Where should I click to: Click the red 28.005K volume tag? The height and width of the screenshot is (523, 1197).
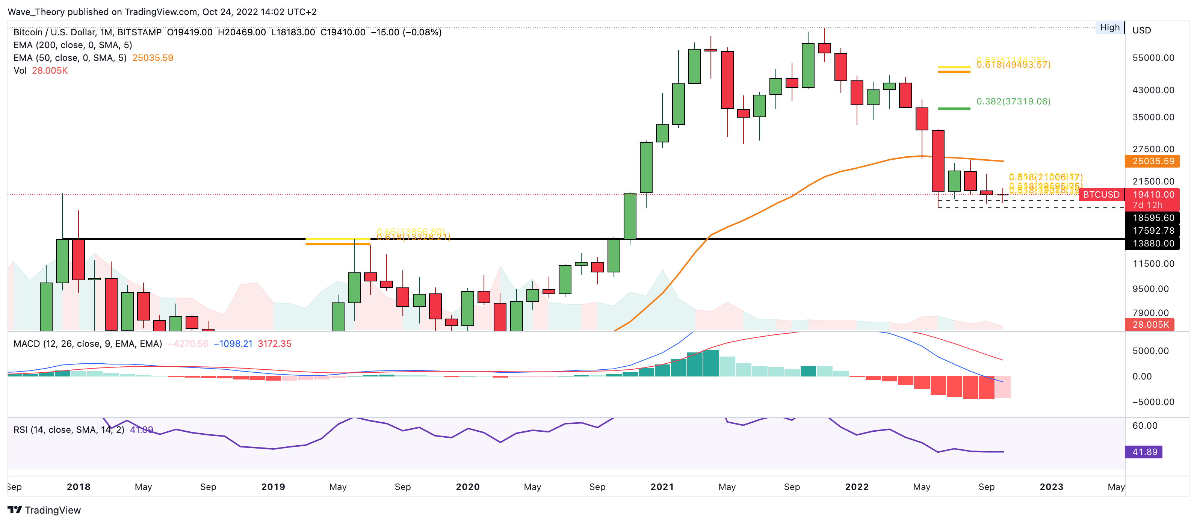pos(1150,325)
